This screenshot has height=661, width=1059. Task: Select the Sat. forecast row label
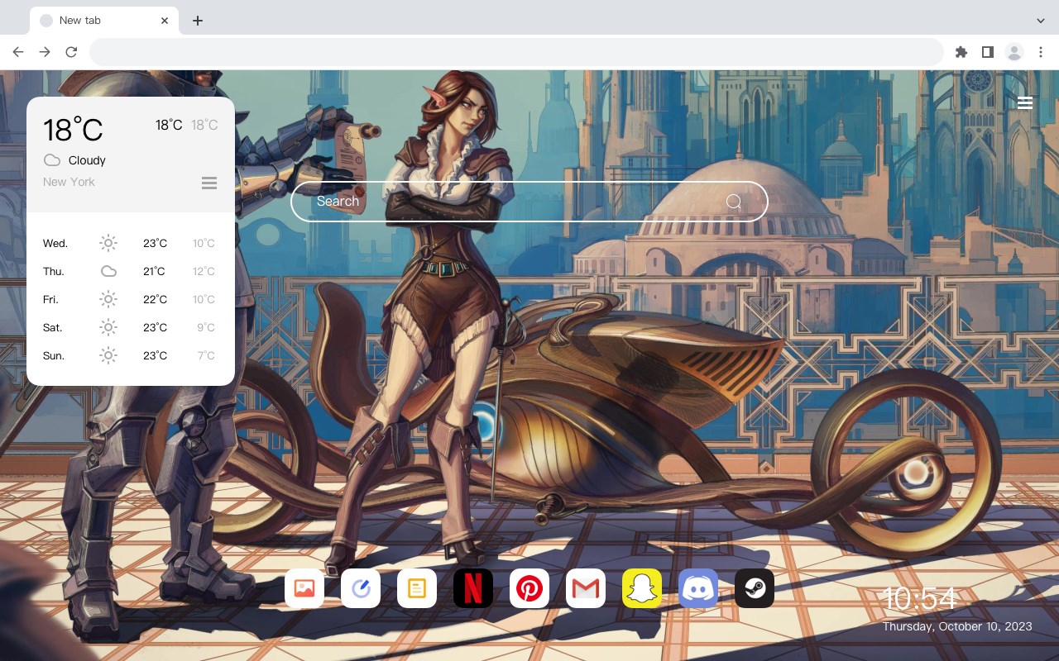[53, 327]
